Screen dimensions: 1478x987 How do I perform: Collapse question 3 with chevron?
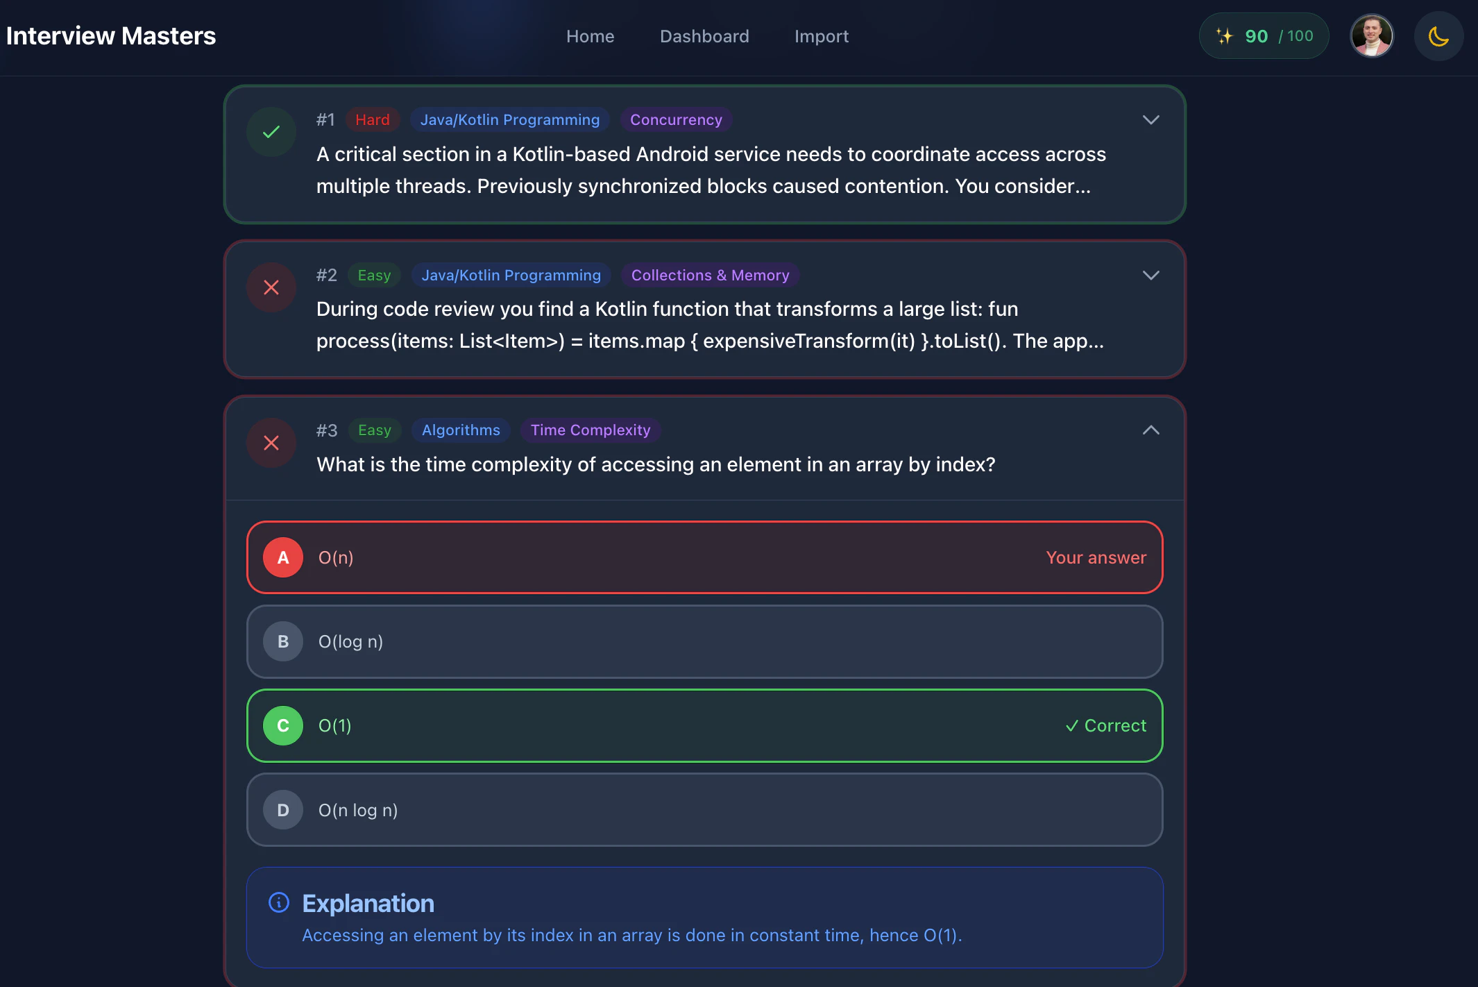[1150, 430]
